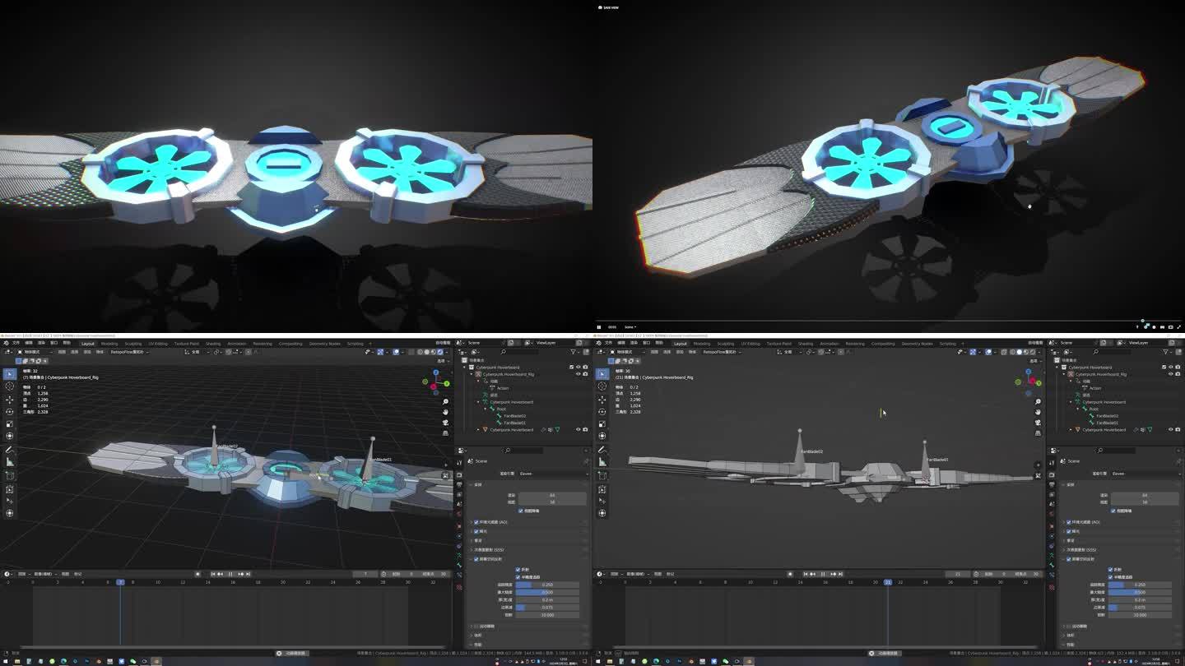Switch to UV Editing workspace tab, left window

[x=158, y=344]
